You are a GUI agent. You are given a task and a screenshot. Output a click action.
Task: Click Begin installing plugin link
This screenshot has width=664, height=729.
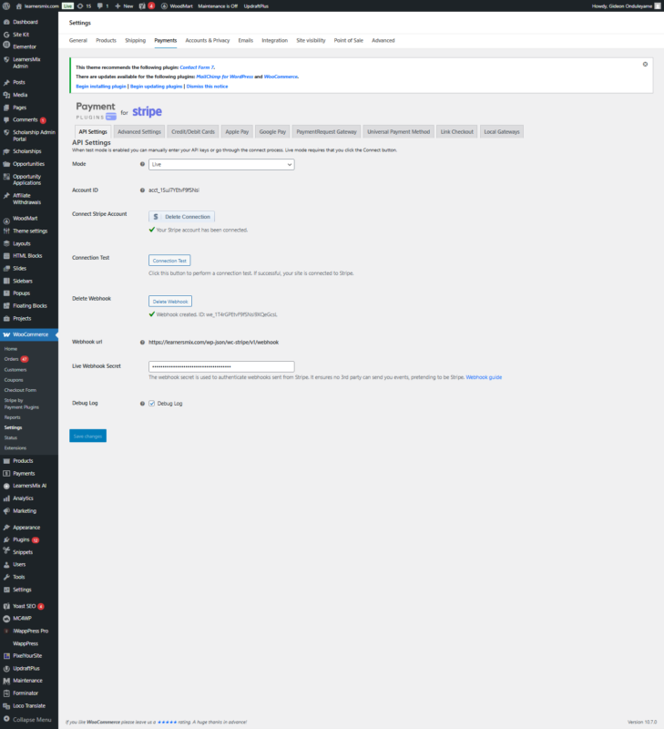click(x=101, y=87)
